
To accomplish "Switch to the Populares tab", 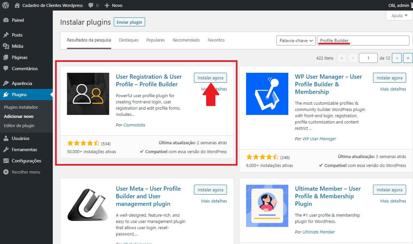I will 155,40.
